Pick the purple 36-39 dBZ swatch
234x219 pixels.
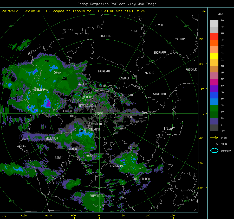[x=214, y=89]
